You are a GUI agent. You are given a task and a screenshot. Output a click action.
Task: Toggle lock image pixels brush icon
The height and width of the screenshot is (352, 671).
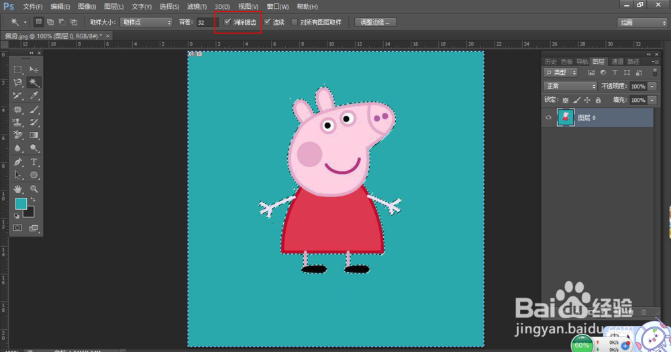tap(576, 100)
